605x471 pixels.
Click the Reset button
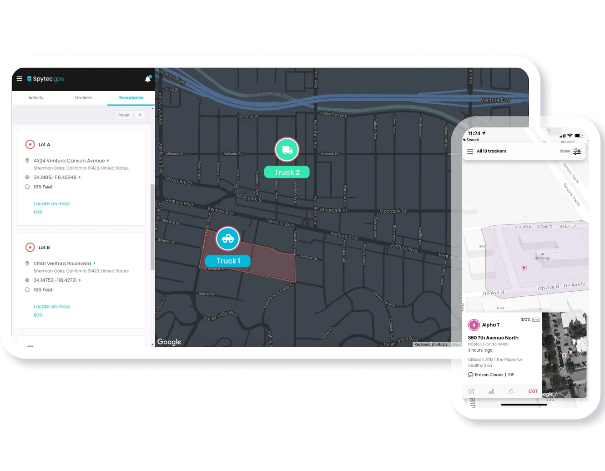pyautogui.click(x=124, y=115)
